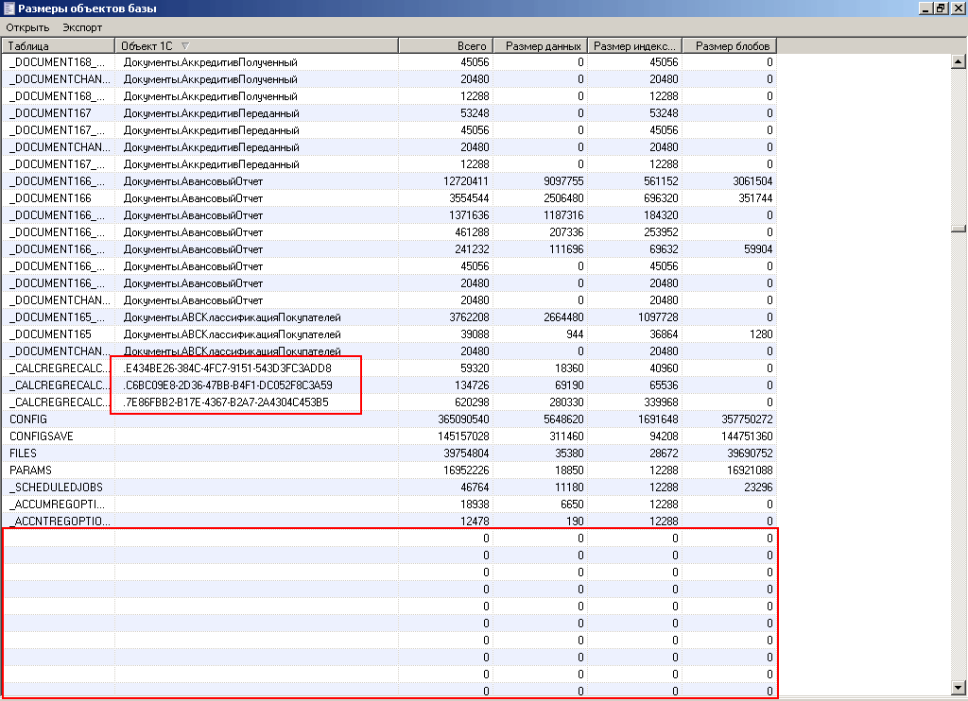The image size is (968, 701).
Task: Select the _DOCUMENT167 table cell
Action: click(x=58, y=113)
